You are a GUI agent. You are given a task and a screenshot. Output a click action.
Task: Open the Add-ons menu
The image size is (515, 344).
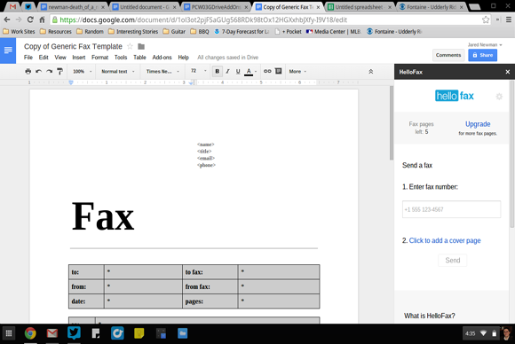click(x=162, y=58)
